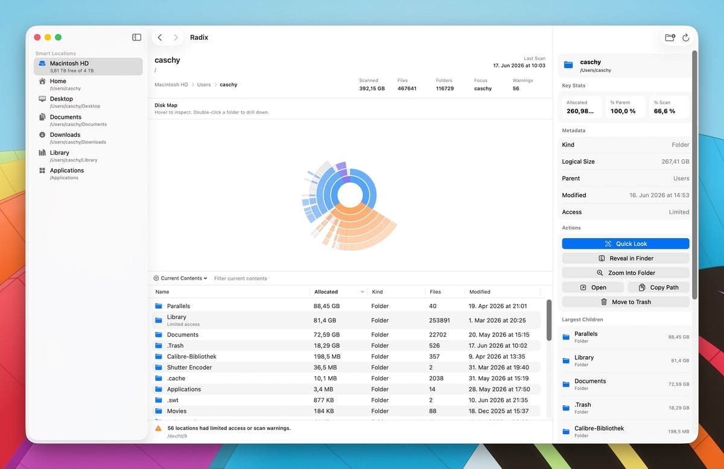Viewport: 724px width, 469px height.
Task: Open the Home location in sidebar
Action: pyautogui.click(x=88, y=84)
